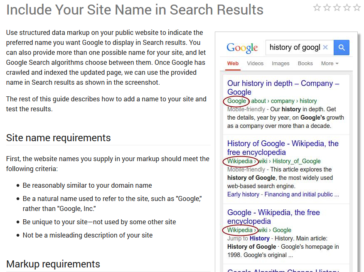Open 'Our history in depth – Company' result
This screenshot has width=364, height=272.
(x=283, y=88)
